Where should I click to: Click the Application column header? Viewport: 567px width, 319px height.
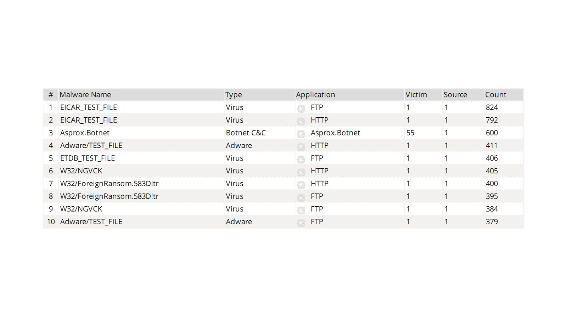point(315,95)
